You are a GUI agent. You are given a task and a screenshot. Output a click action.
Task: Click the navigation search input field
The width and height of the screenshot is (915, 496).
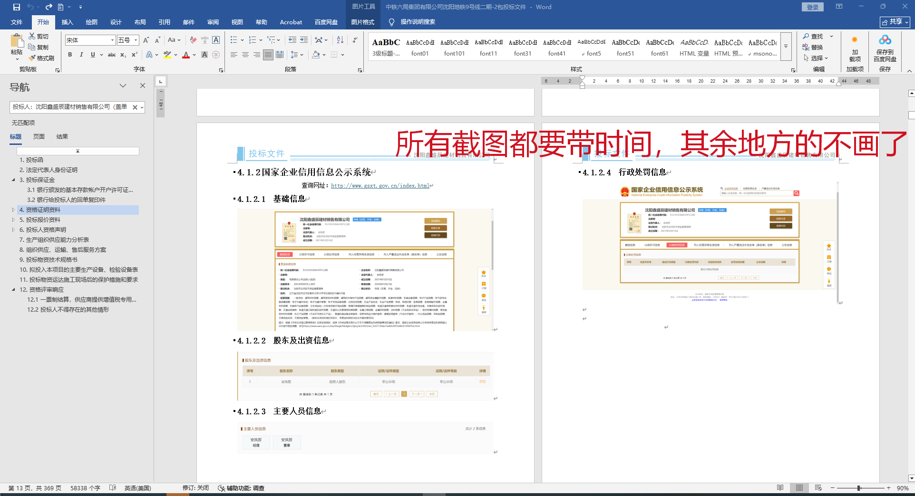tap(71, 107)
